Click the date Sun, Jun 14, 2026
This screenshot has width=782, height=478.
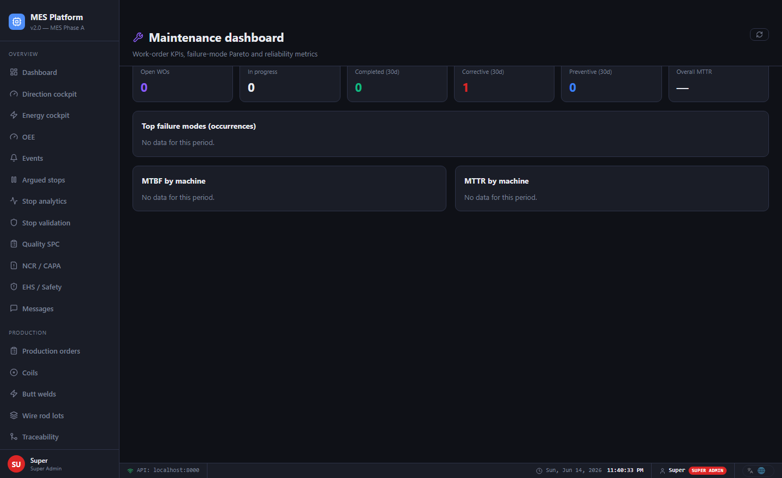(573, 470)
